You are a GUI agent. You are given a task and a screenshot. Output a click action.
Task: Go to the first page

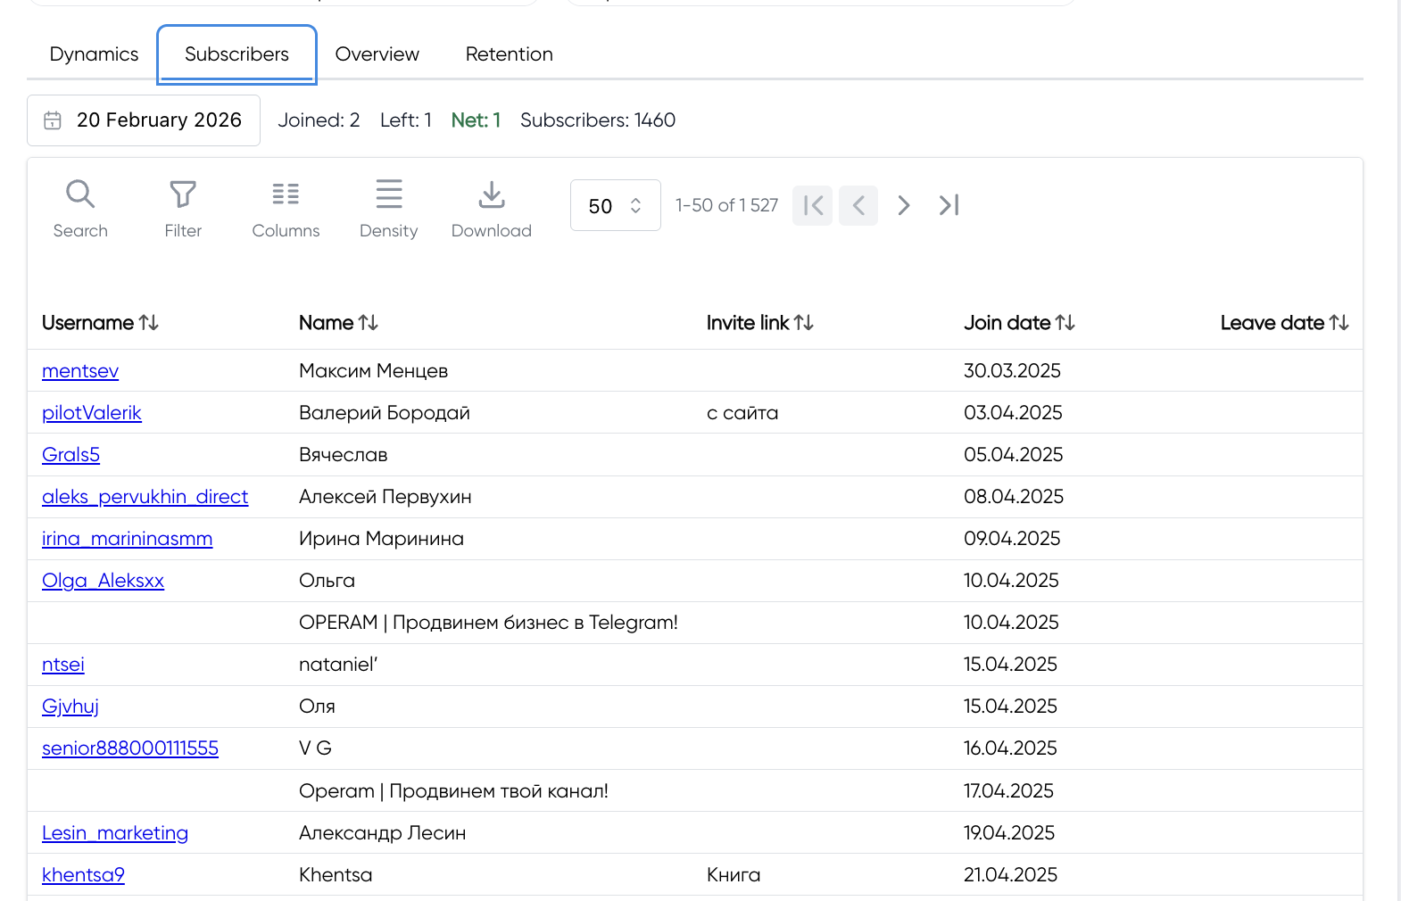tap(813, 205)
